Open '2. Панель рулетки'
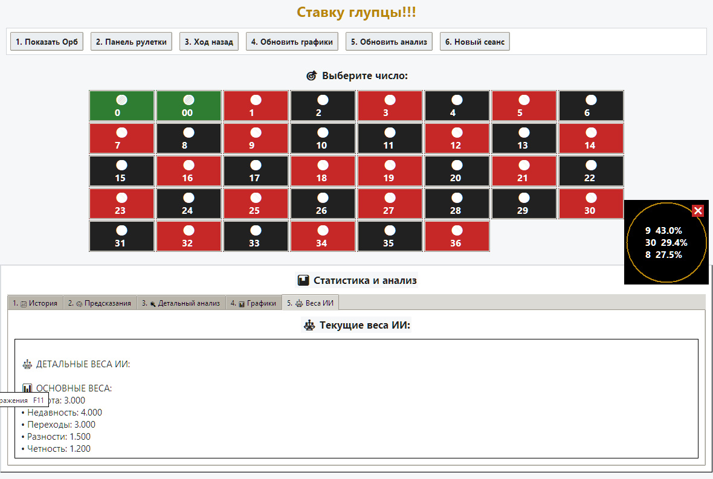The height and width of the screenshot is (479, 713). pos(131,41)
